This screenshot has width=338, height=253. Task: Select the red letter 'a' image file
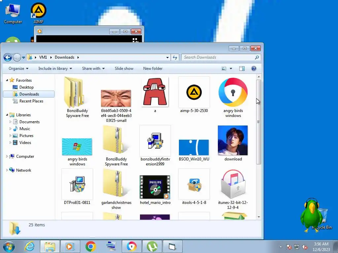pyautogui.click(x=155, y=95)
